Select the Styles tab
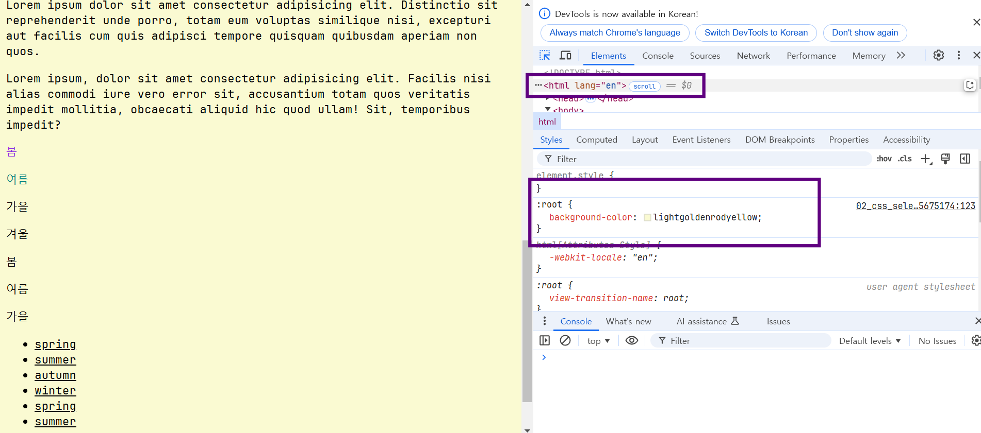981x433 pixels. point(551,140)
